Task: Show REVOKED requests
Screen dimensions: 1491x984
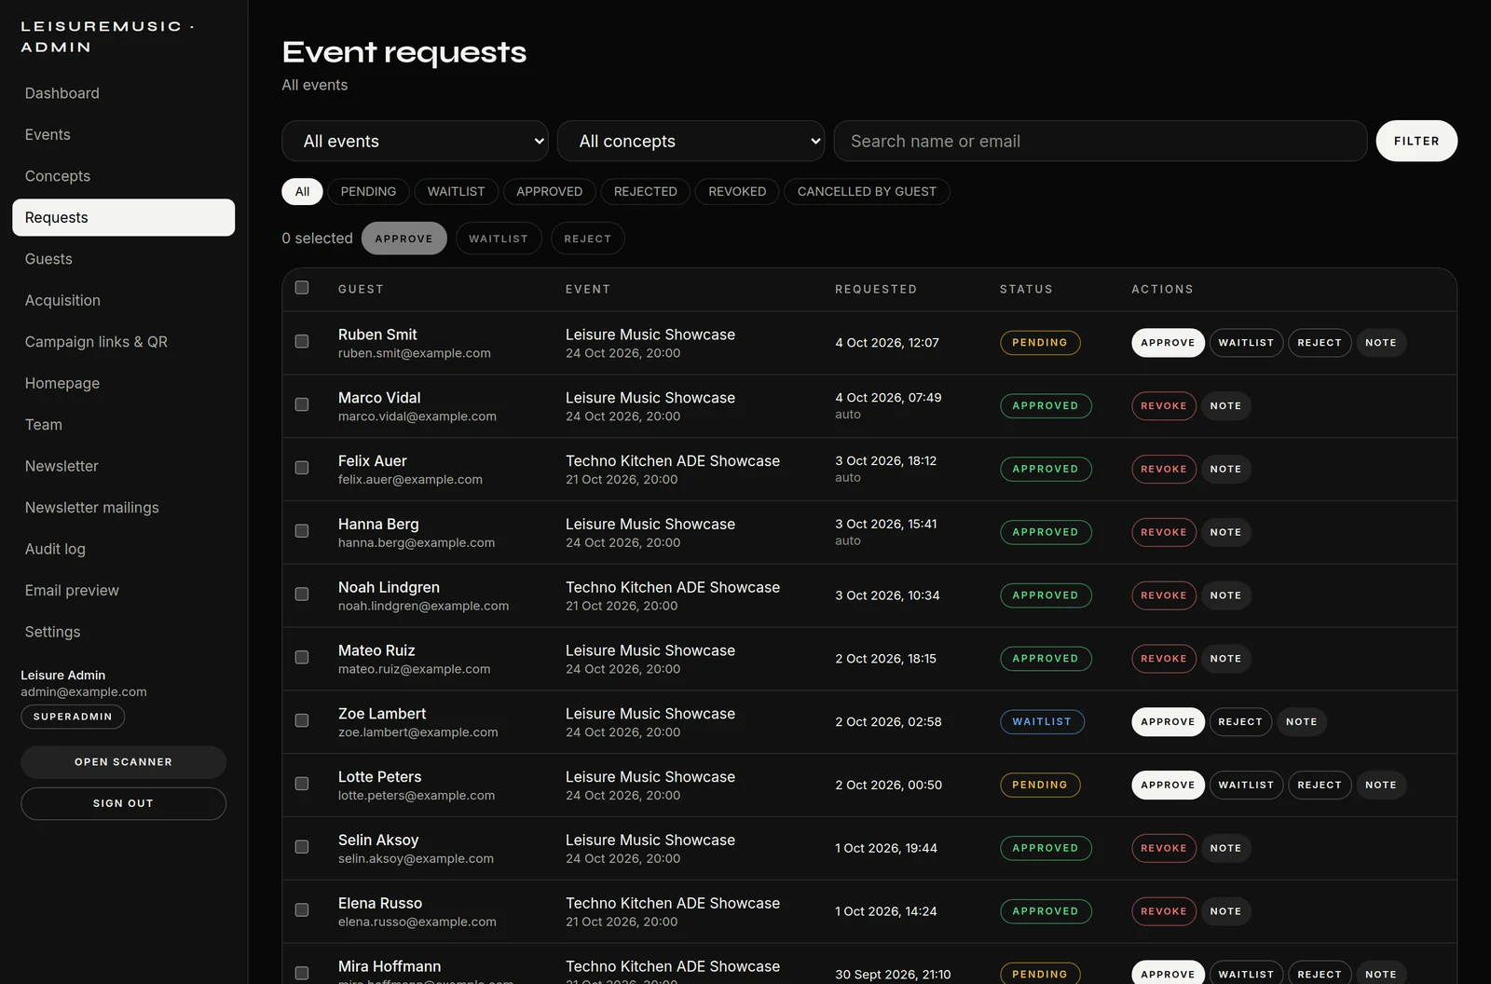Action: click(737, 191)
